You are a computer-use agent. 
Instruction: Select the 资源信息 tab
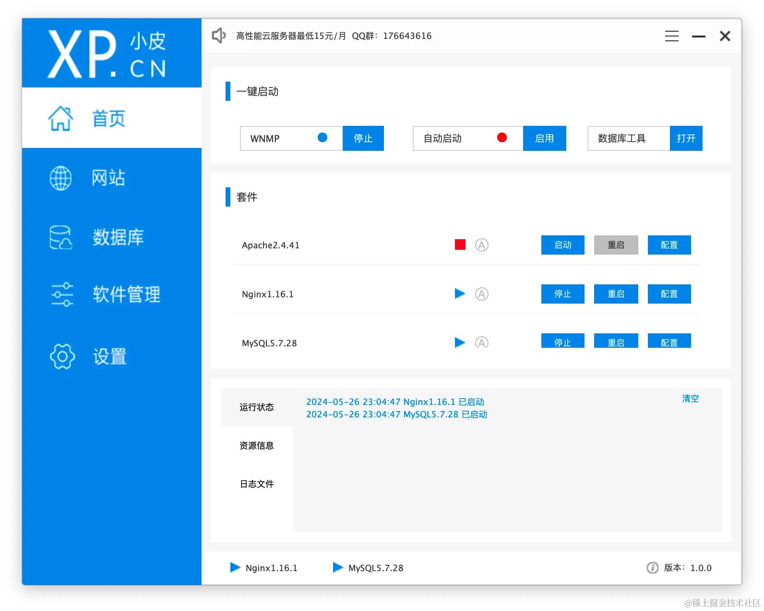(257, 446)
